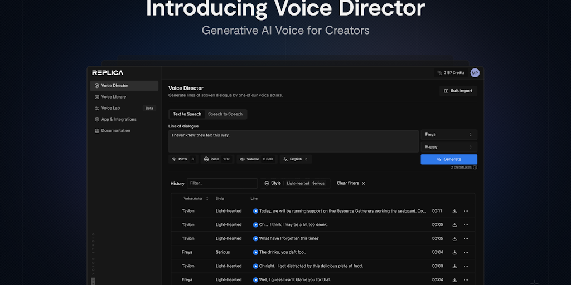
Task: Switch to the Speech to Speech tab
Action: tap(225, 114)
